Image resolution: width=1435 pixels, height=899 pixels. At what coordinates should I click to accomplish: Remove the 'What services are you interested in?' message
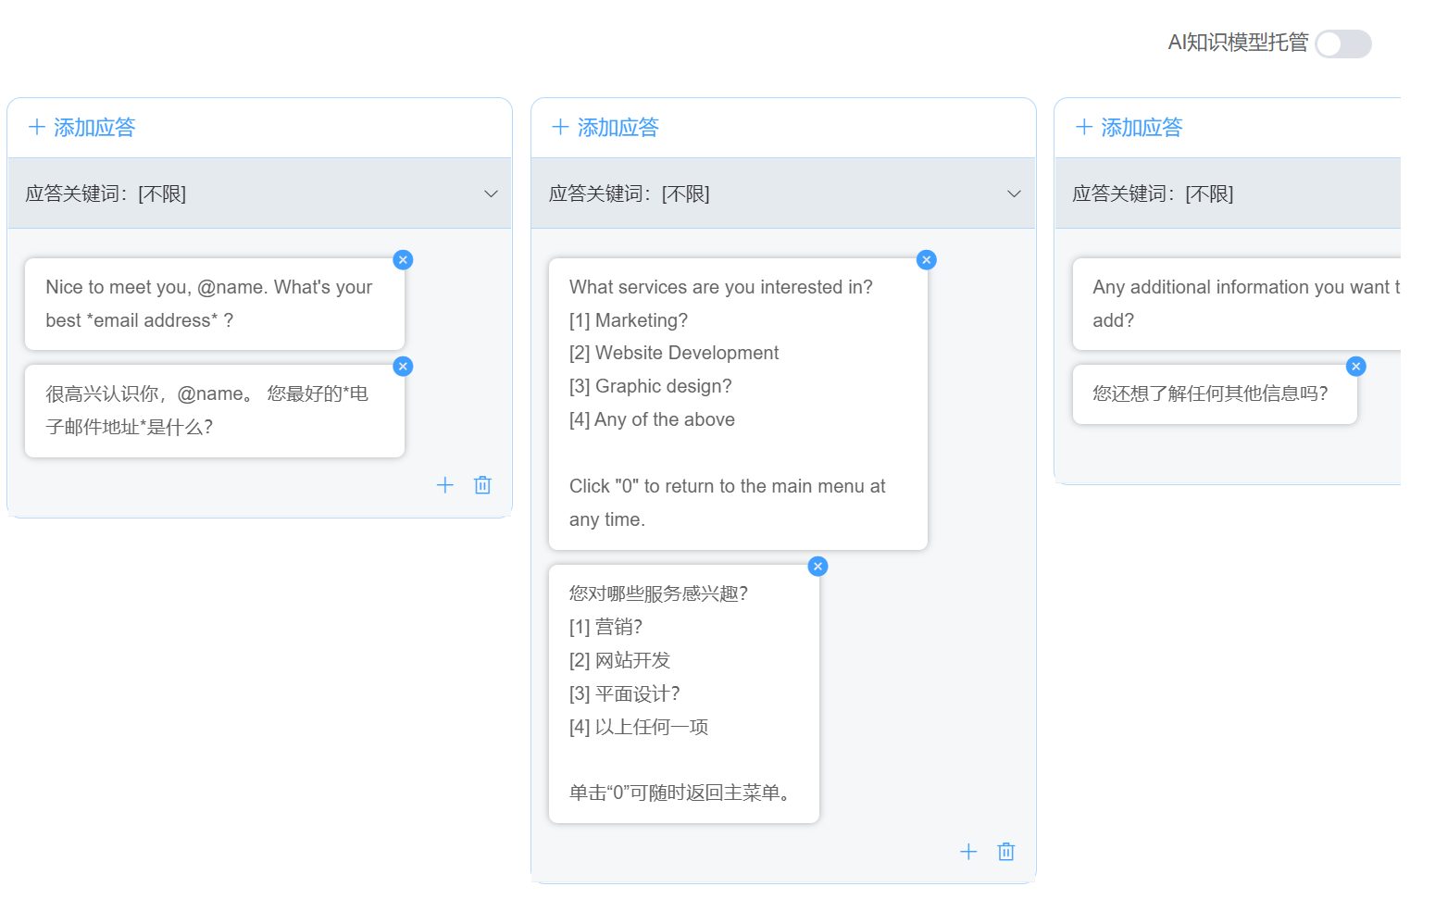point(926,260)
